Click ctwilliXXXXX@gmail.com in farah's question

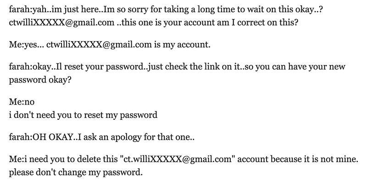(x=62, y=22)
